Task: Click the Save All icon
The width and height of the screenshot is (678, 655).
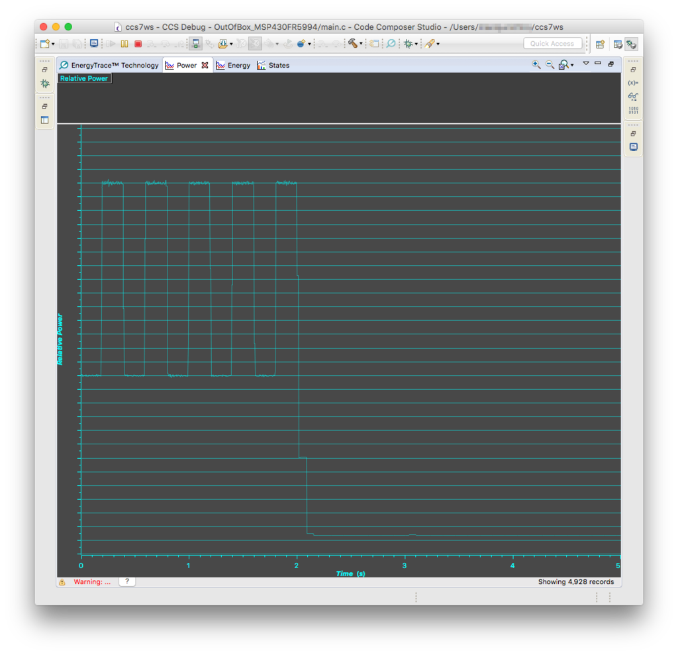Action: pyautogui.click(x=77, y=44)
